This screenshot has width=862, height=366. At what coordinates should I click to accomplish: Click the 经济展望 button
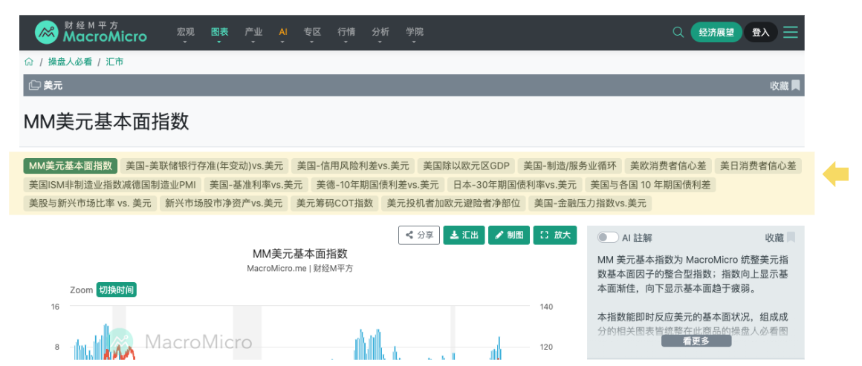click(x=716, y=33)
